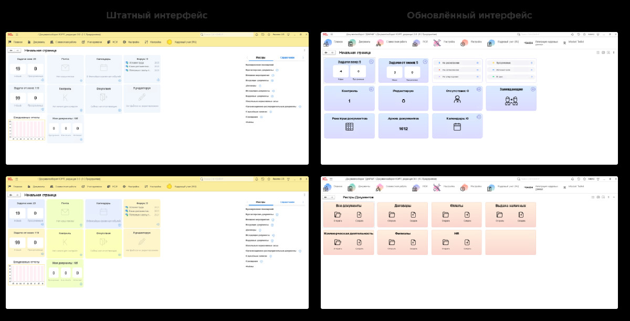Open Контроль tile showing 1 on updated page
The image size is (630, 321).
click(350, 98)
